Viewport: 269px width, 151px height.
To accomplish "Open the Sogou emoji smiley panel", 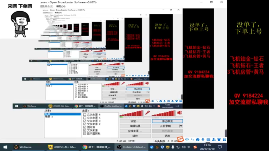I will (198, 140).
